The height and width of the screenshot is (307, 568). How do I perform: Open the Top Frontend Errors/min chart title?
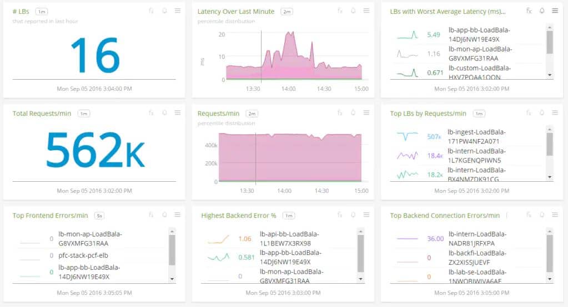(x=50, y=216)
